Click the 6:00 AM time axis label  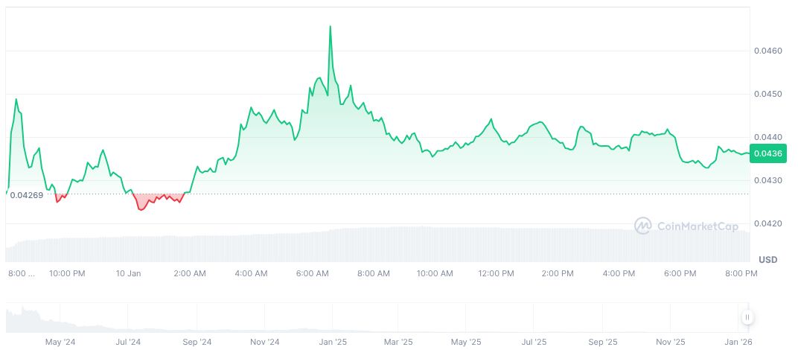coord(313,273)
